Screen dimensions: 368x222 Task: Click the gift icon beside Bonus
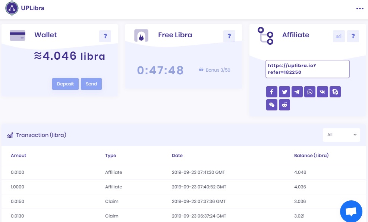point(201,69)
